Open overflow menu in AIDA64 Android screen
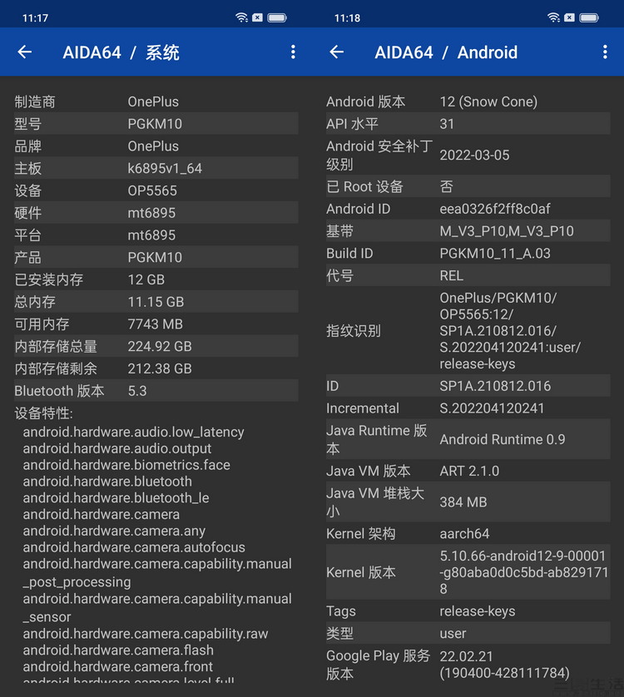The width and height of the screenshot is (624, 697). (x=605, y=52)
